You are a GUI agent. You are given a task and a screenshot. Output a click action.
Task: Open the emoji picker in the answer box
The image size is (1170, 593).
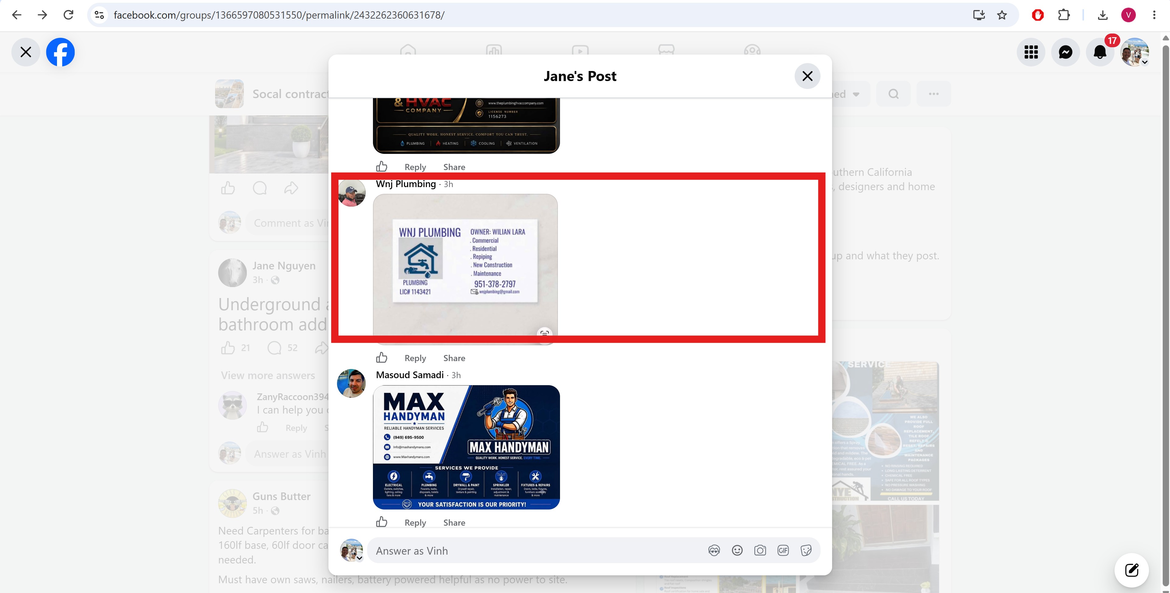click(737, 551)
